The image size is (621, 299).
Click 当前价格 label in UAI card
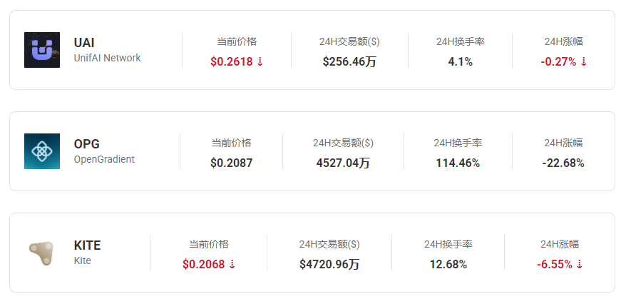pos(237,41)
